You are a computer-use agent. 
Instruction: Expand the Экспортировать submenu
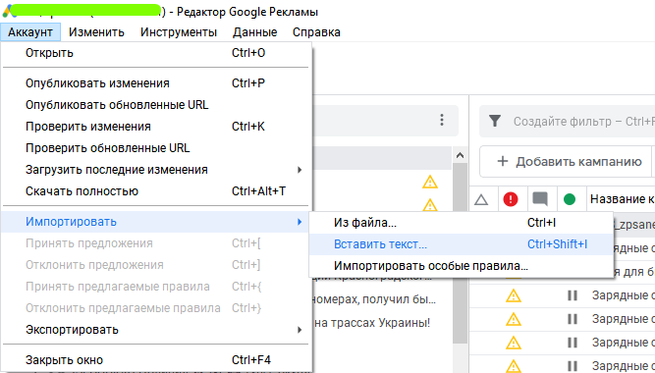(156, 330)
